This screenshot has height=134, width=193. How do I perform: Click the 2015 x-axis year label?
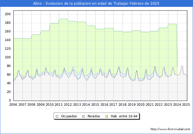tap(95, 105)
